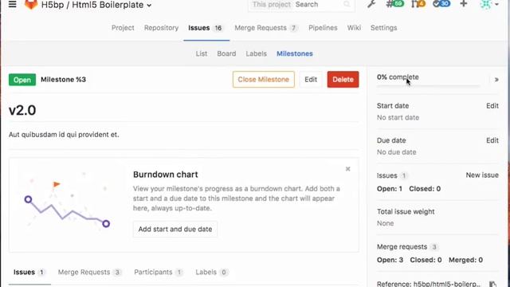Screen dimensions: 510x287
Task: Dismiss the Burndown chart banner
Action: coord(347,169)
